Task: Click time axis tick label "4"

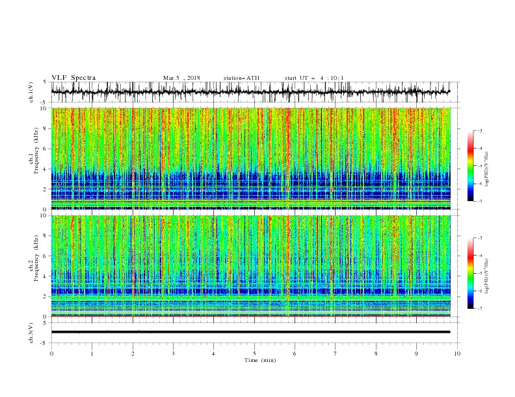Action: click(213, 354)
